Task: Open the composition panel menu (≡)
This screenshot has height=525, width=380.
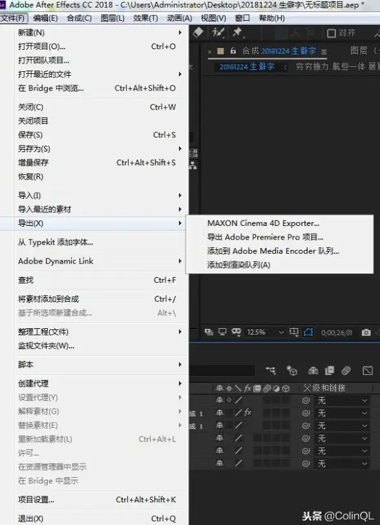Action: [324, 52]
